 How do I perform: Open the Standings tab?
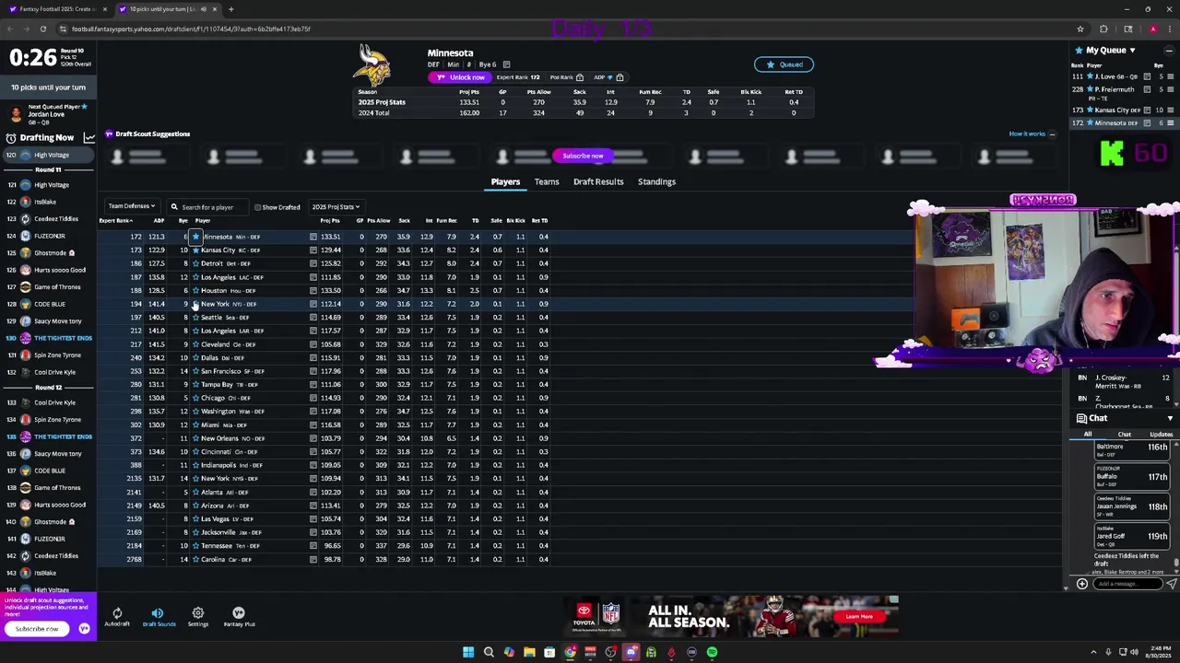click(x=656, y=181)
